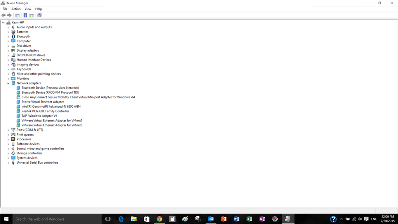
Task: Expand the Batteries category
Action: coord(8,32)
